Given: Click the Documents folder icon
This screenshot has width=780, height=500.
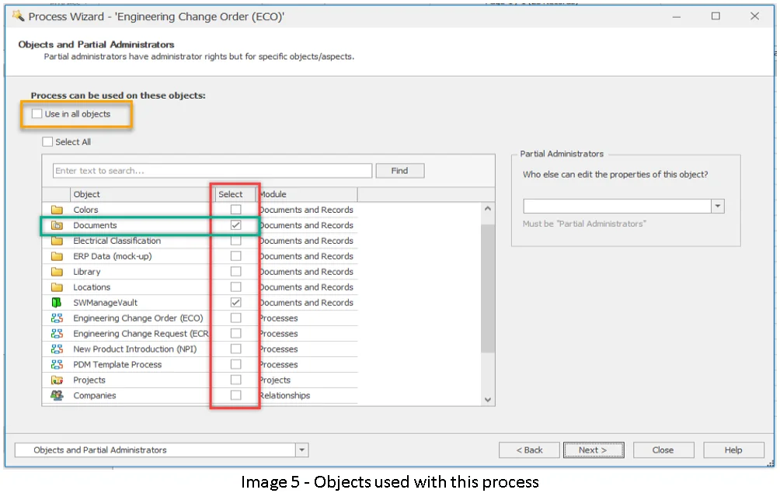Looking at the screenshot, I should (57, 225).
